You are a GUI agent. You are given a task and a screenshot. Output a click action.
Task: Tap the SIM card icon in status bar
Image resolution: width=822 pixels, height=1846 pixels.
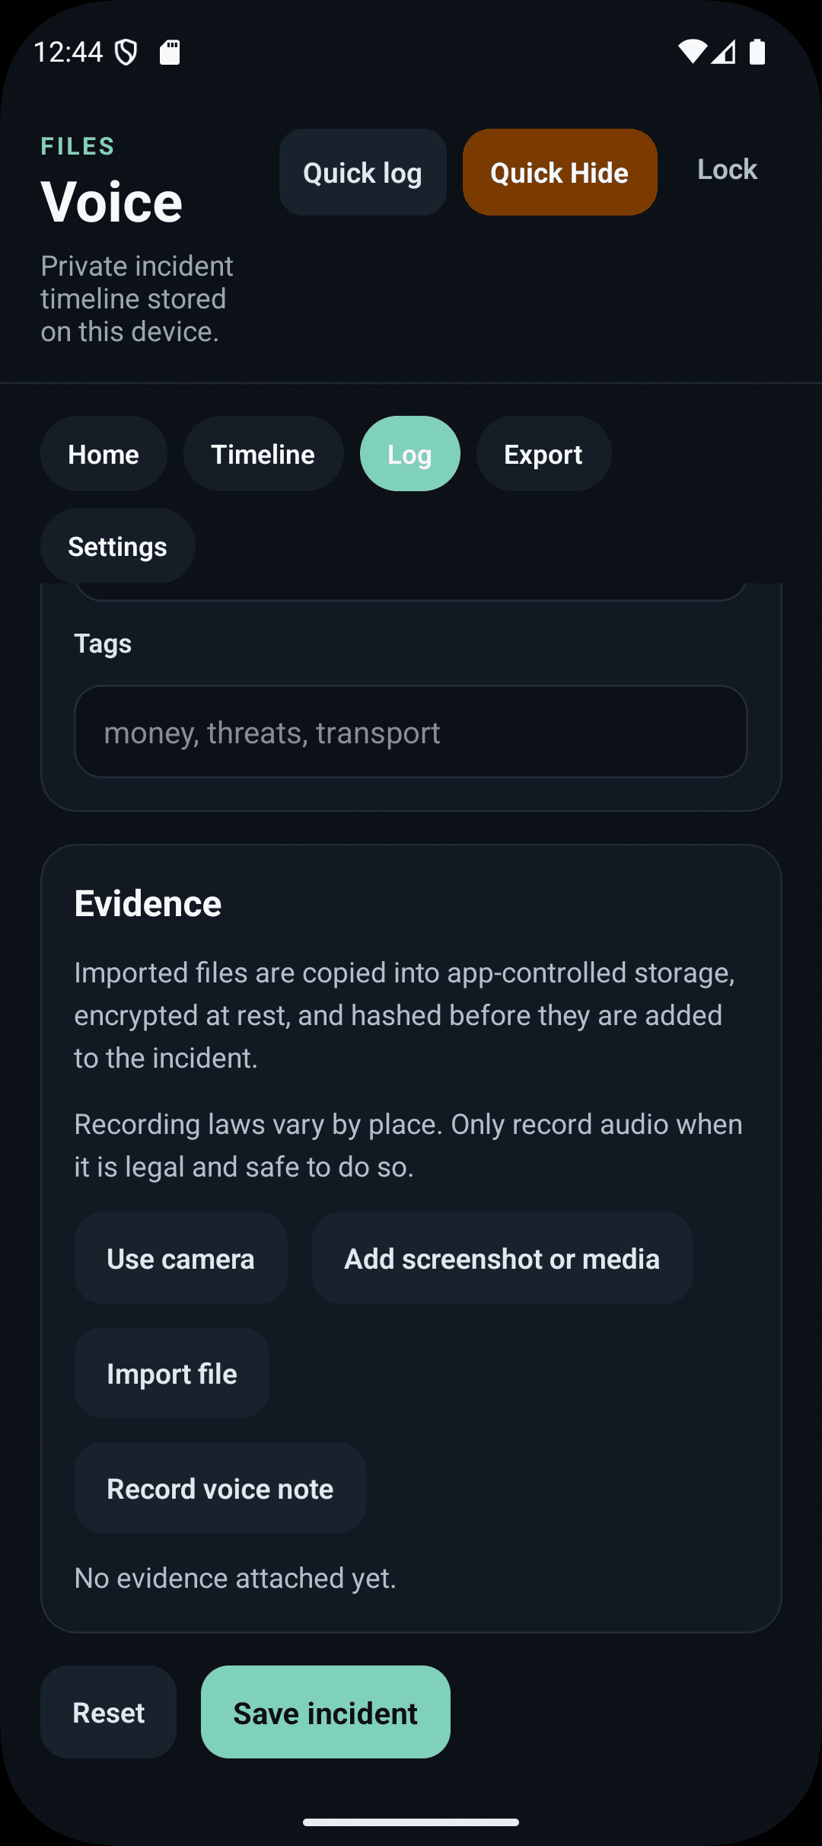[170, 53]
